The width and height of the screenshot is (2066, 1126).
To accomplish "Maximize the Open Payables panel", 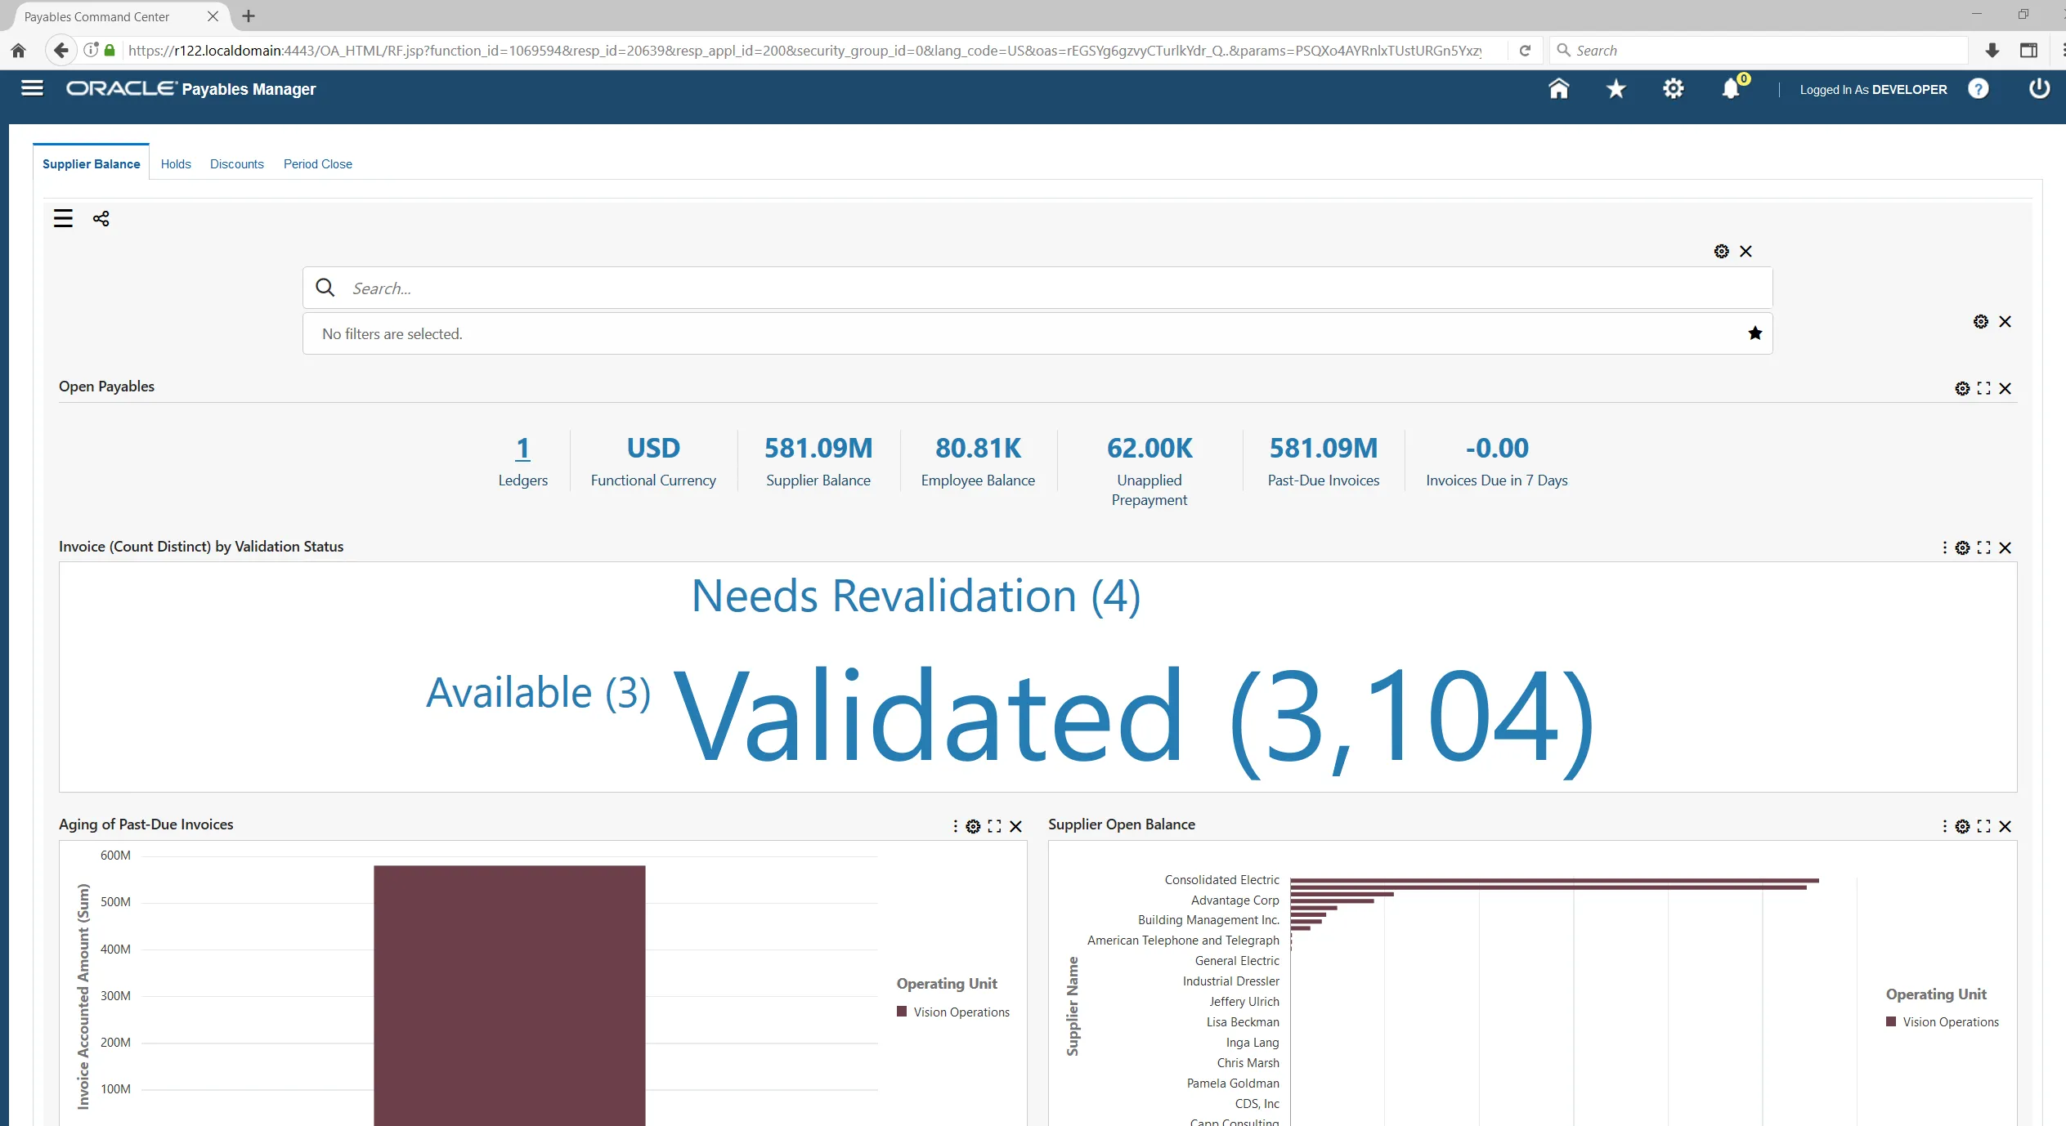I will pos(1983,388).
